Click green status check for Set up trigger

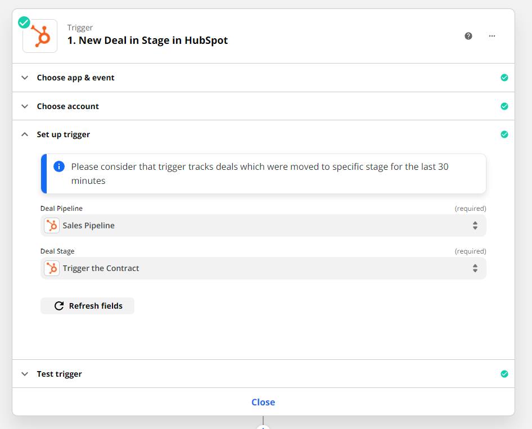coord(504,134)
